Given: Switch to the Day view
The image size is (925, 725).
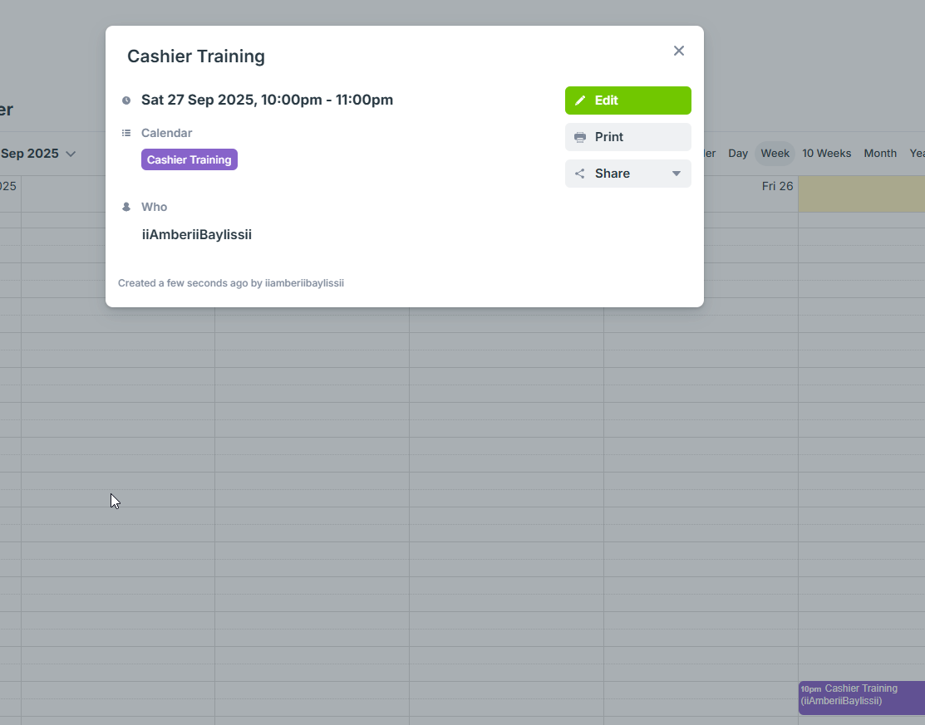Looking at the screenshot, I should (x=738, y=154).
